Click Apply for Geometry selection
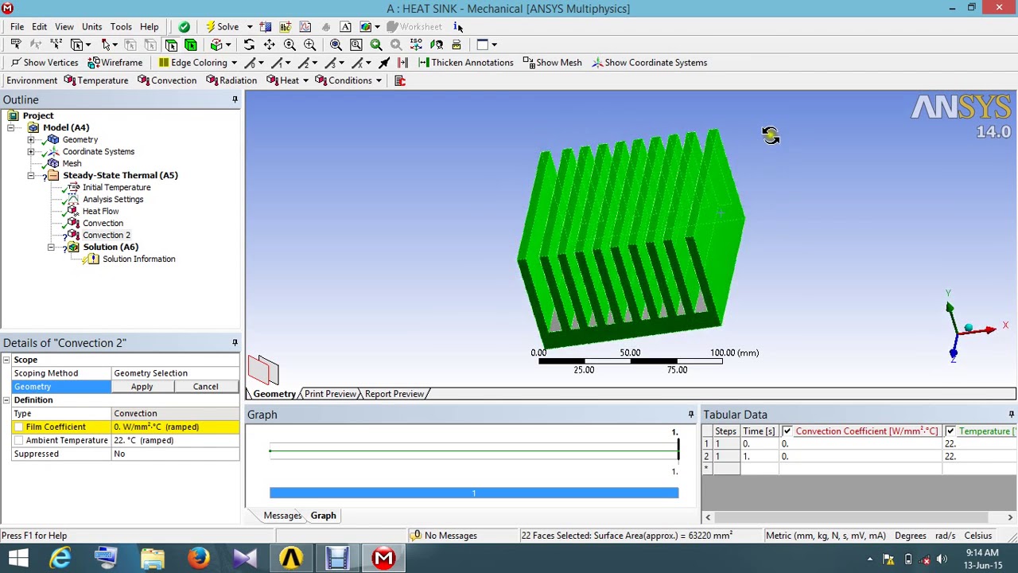Viewport: 1018px width, 573px height. (x=142, y=387)
